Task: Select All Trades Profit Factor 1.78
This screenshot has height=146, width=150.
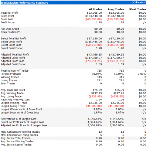Action: 99,22
